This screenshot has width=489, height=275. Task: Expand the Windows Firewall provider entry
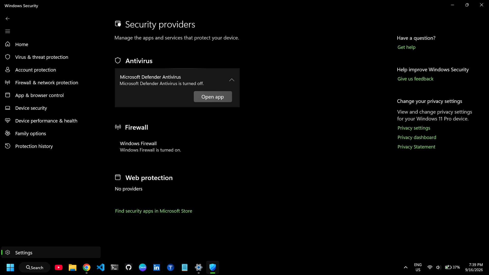[x=177, y=147]
